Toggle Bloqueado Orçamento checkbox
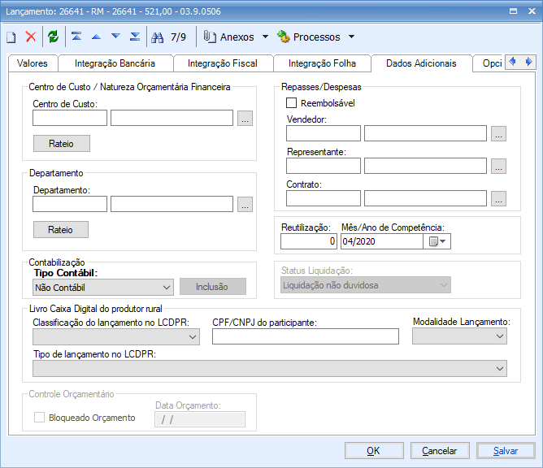 (39, 417)
